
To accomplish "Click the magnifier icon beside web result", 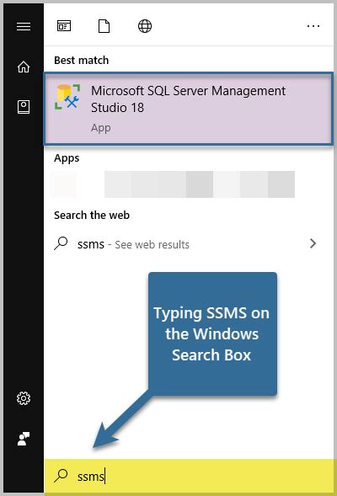I will pyautogui.click(x=61, y=243).
